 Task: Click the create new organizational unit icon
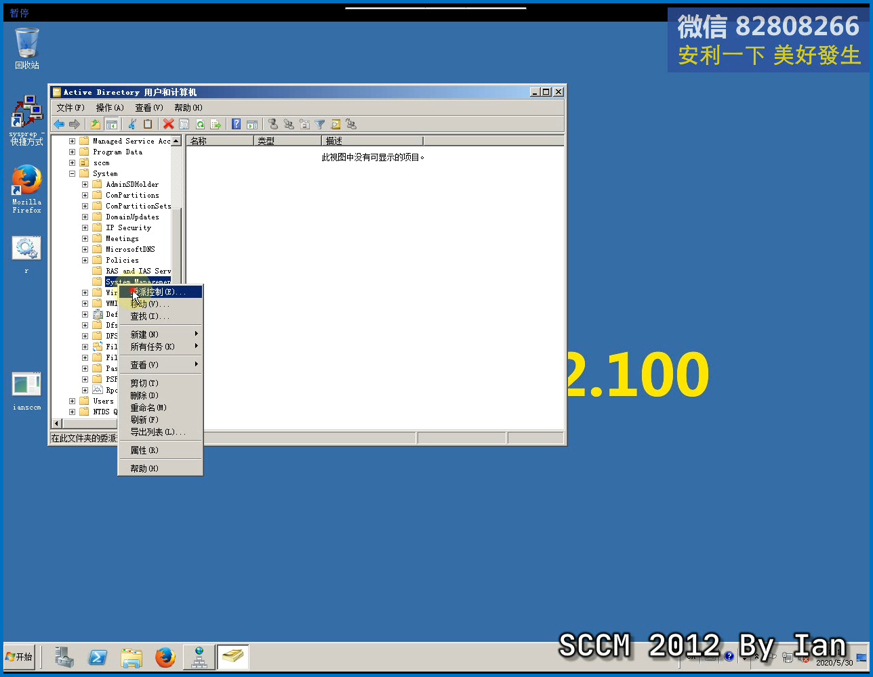point(304,124)
